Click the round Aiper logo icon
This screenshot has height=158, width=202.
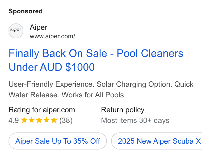pyautogui.click(x=16, y=31)
